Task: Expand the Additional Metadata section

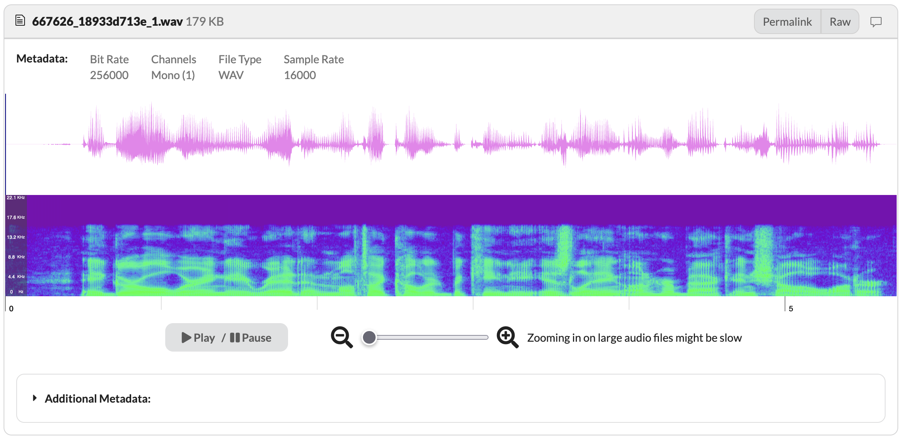Action: pos(97,398)
